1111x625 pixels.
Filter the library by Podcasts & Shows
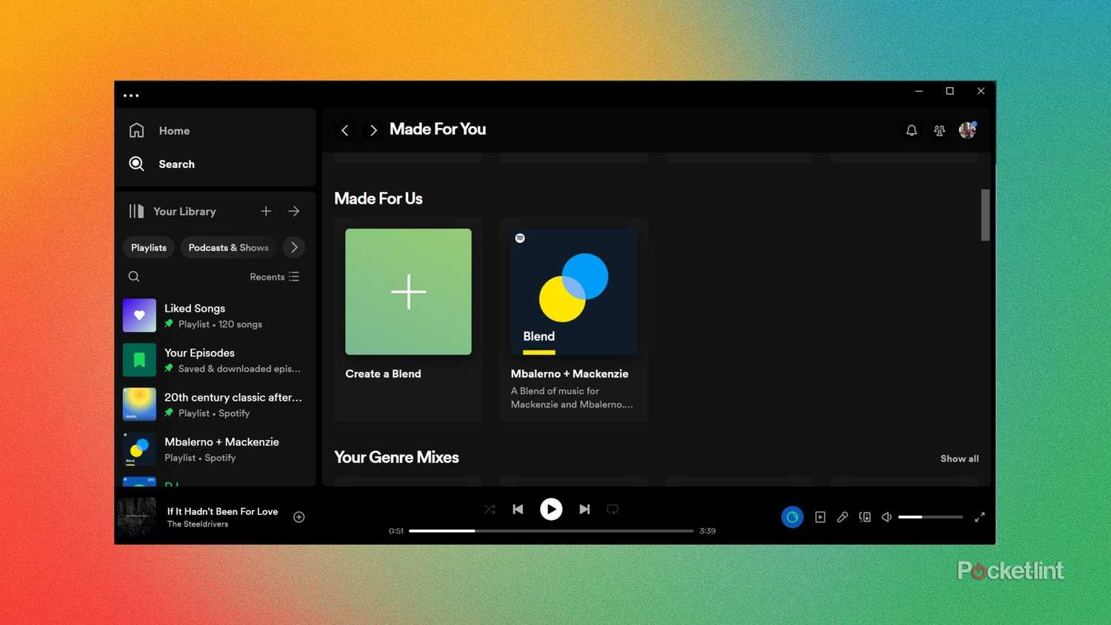(228, 247)
